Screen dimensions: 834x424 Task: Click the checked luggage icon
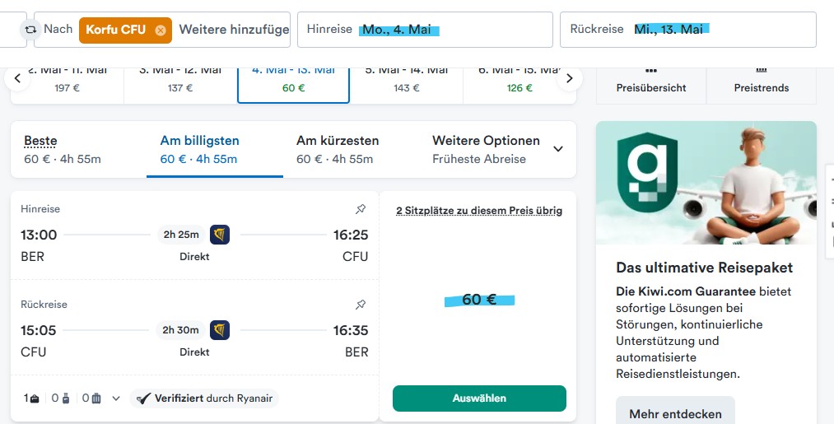tap(96, 398)
